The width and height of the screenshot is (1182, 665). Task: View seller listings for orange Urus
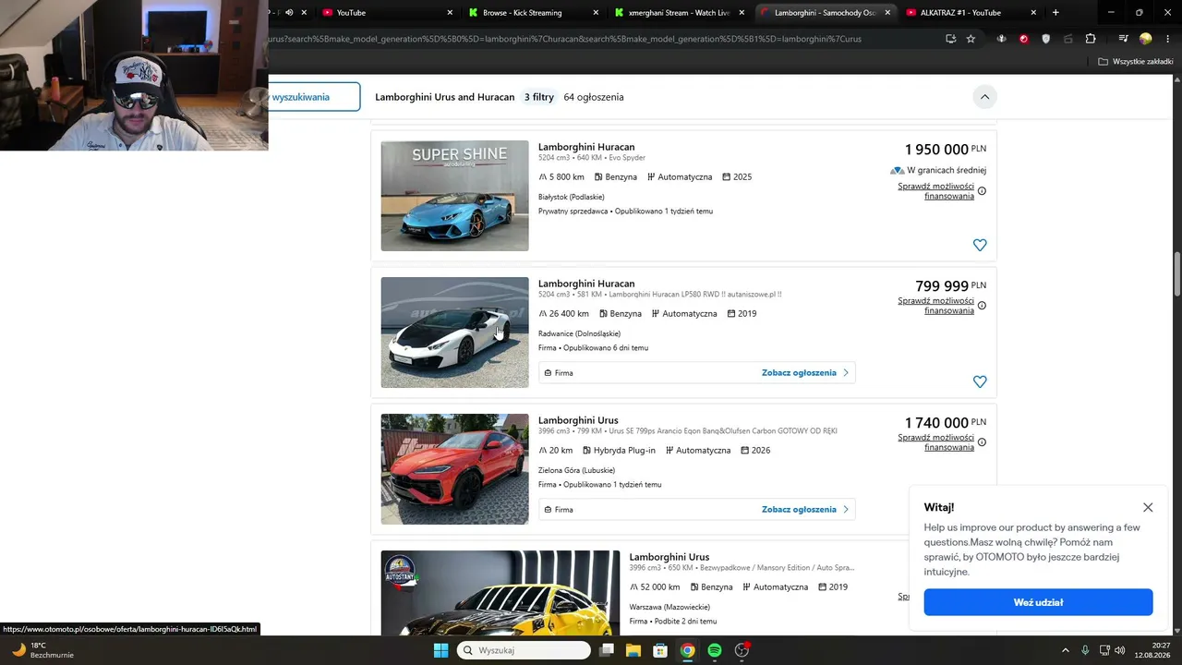(x=805, y=510)
